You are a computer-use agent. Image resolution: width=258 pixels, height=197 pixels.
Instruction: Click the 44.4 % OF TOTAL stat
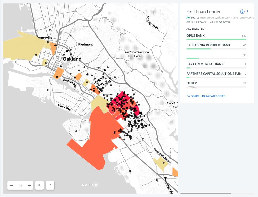[220, 22]
